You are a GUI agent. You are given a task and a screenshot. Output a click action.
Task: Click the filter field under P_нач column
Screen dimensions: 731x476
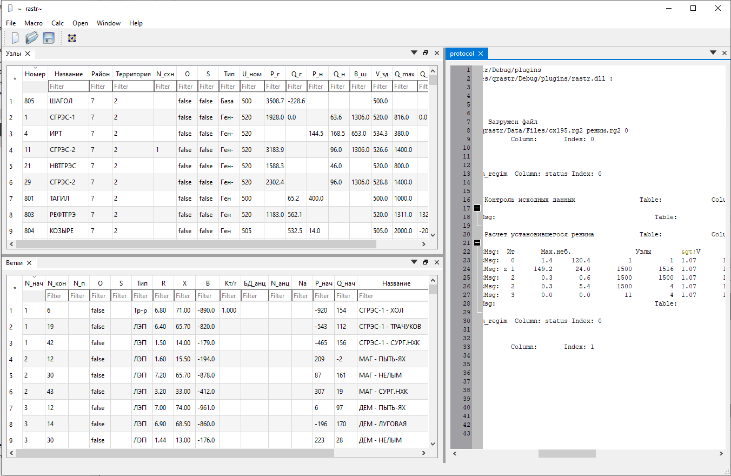coord(323,296)
